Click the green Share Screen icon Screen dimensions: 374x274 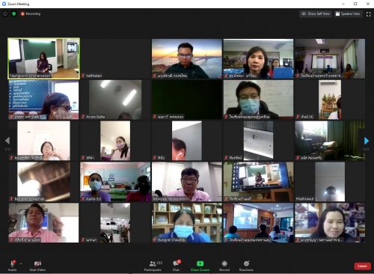click(200, 264)
